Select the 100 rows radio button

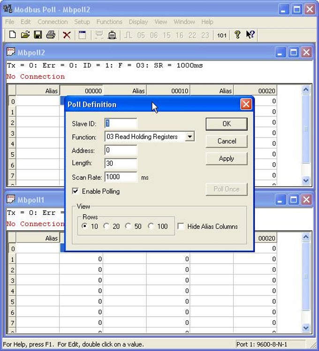click(151, 226)
